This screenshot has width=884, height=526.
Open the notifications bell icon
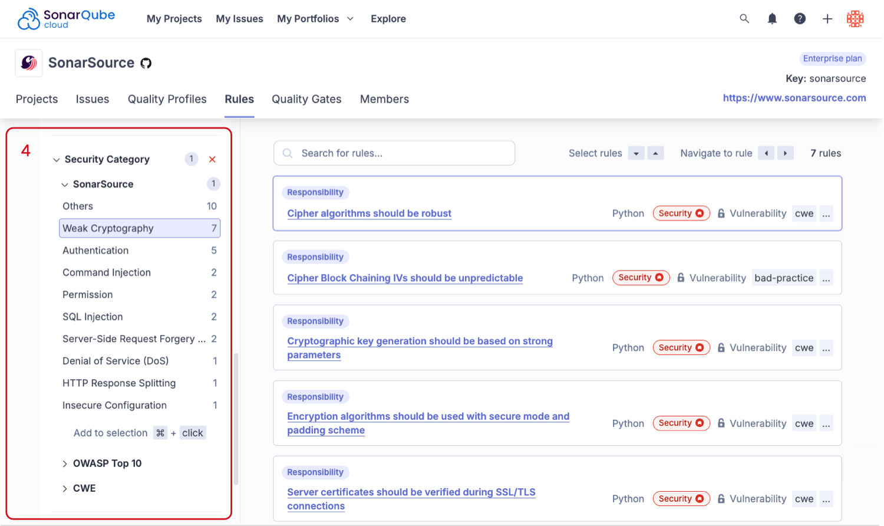[772, 19]
